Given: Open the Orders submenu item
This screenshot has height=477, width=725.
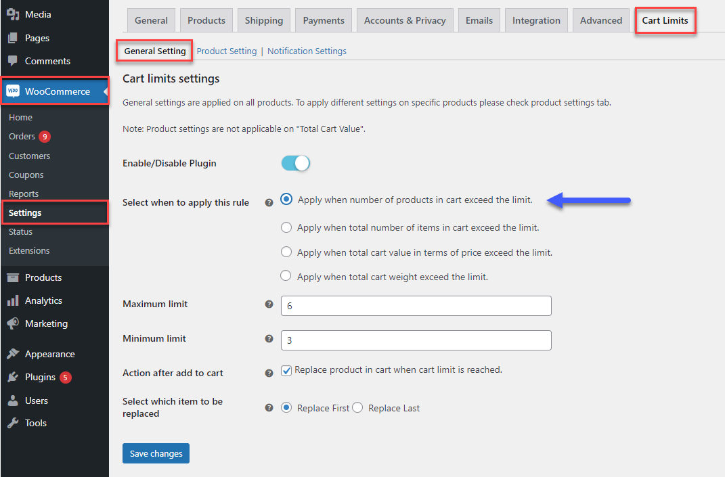Looking at the screenshot, I should pos(22,137).
